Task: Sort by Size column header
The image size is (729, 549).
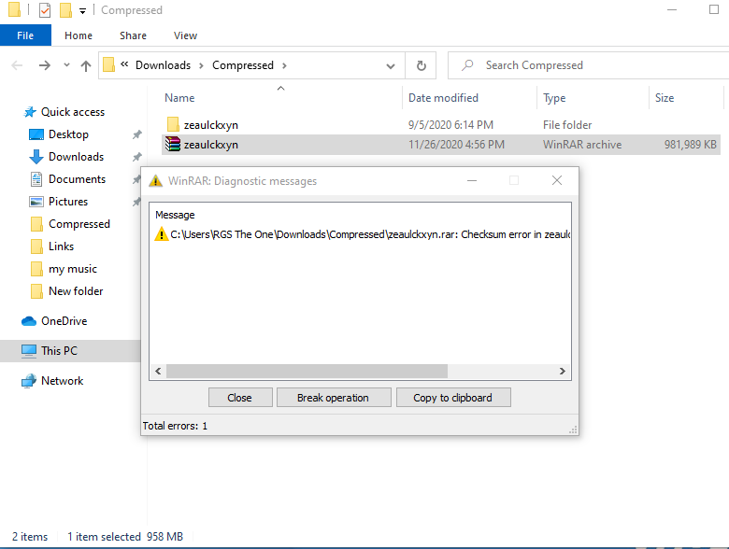Action: [665, 98]
